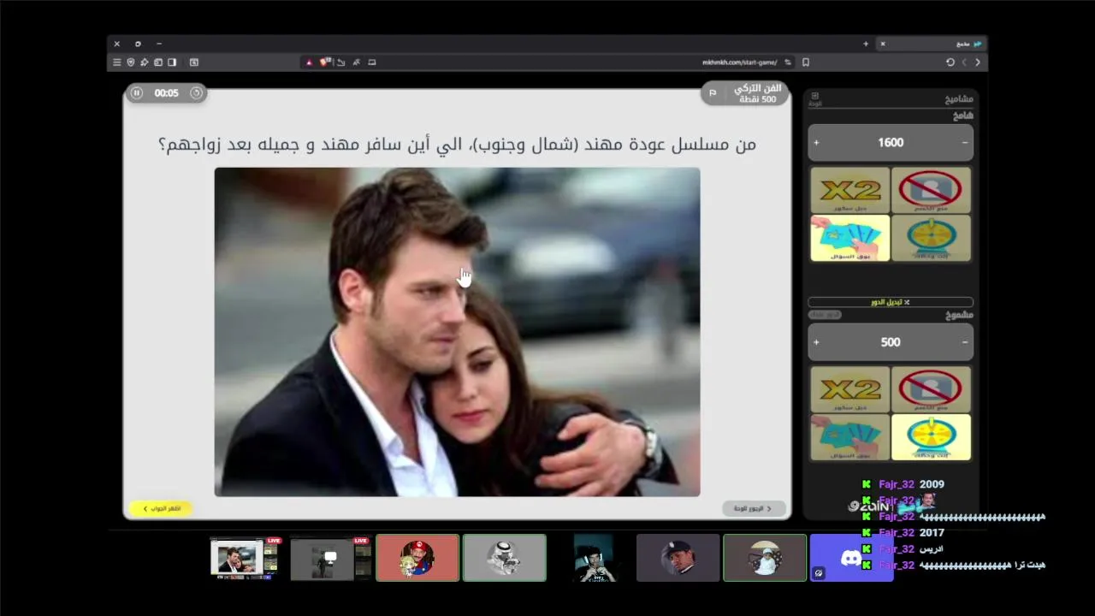Return to the board with the grey button

[753, 508]
